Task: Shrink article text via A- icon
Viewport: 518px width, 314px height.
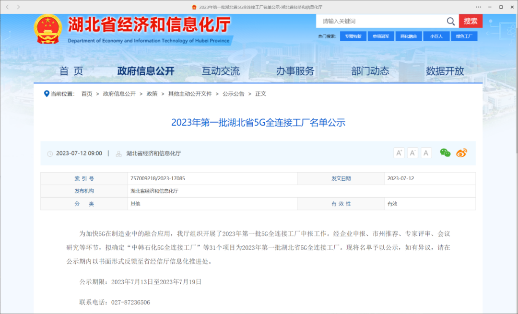Action: point(412,152)
